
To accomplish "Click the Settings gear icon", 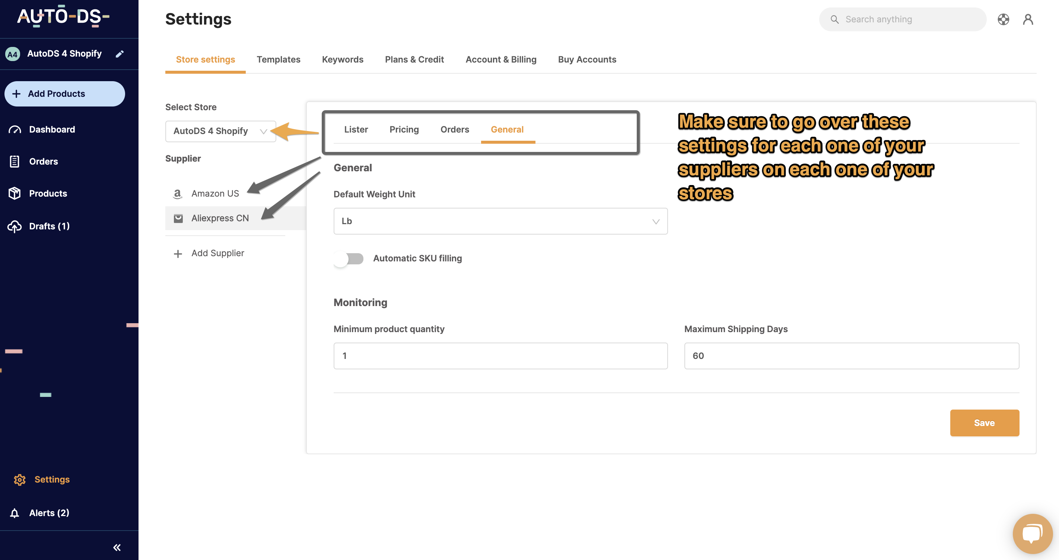I will point(19,480).
